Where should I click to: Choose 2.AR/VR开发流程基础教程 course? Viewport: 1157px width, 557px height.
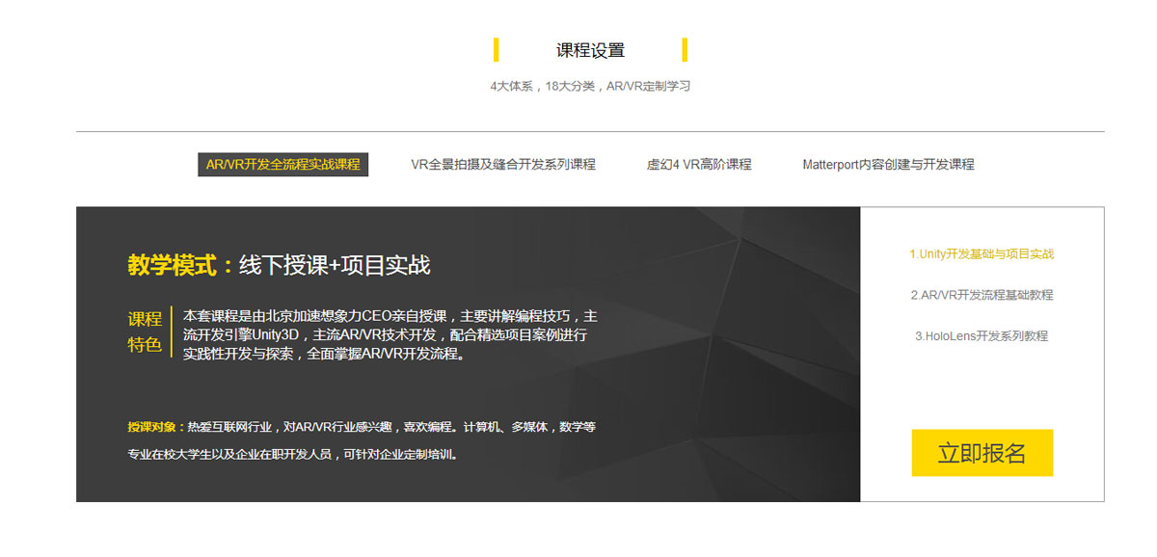pyautogui.click(x=982, y=295)
